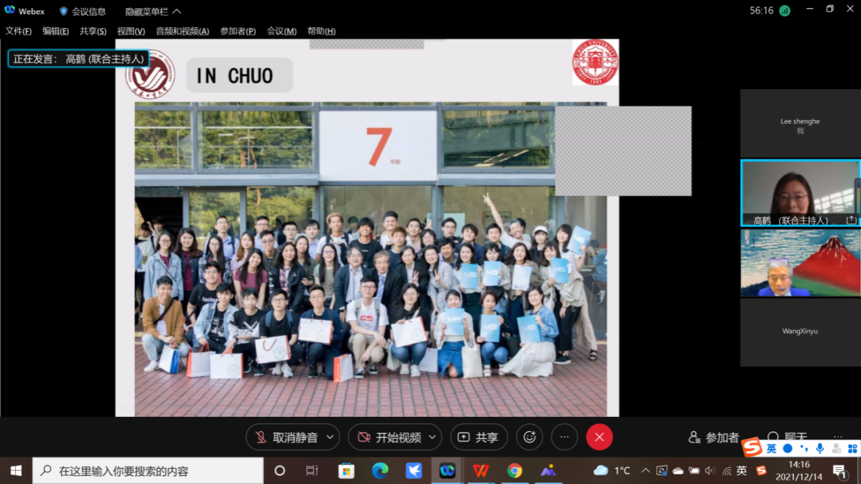This screenshot has width=861, height=484.
Task: Expand the video options arrow beside 开始视频
Action: tap(432, 437)
